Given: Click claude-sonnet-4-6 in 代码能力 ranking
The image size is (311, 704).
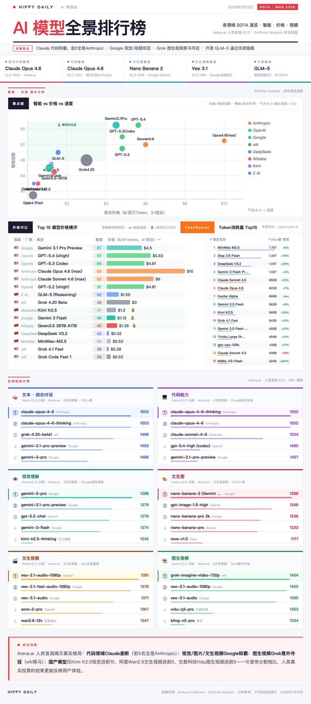Looking at the screenshot, I should 189,435.
